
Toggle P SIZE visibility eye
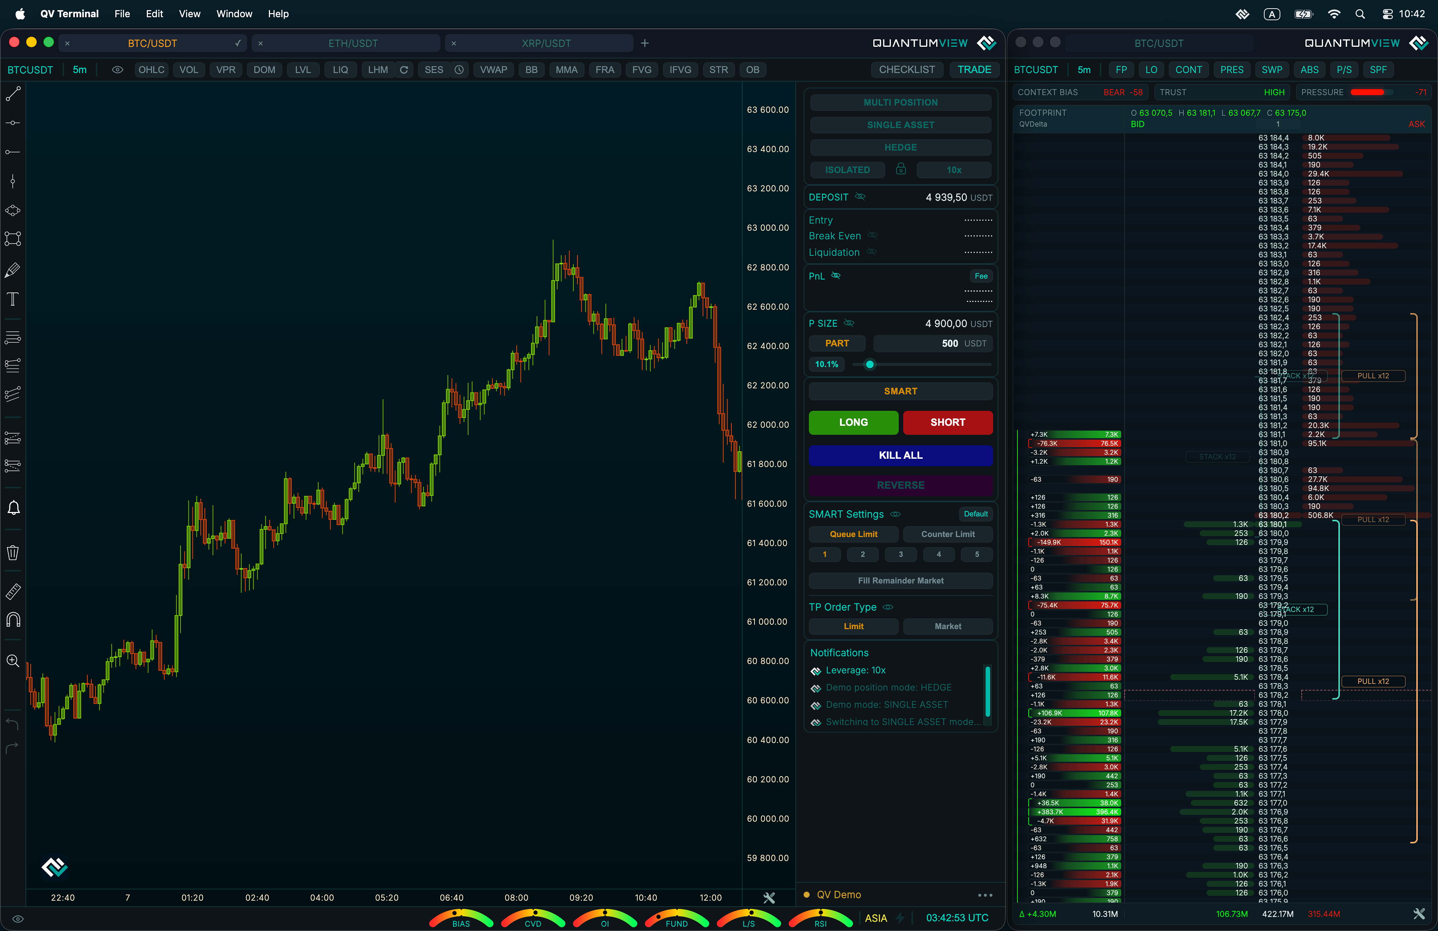click(x=849, y=323)
